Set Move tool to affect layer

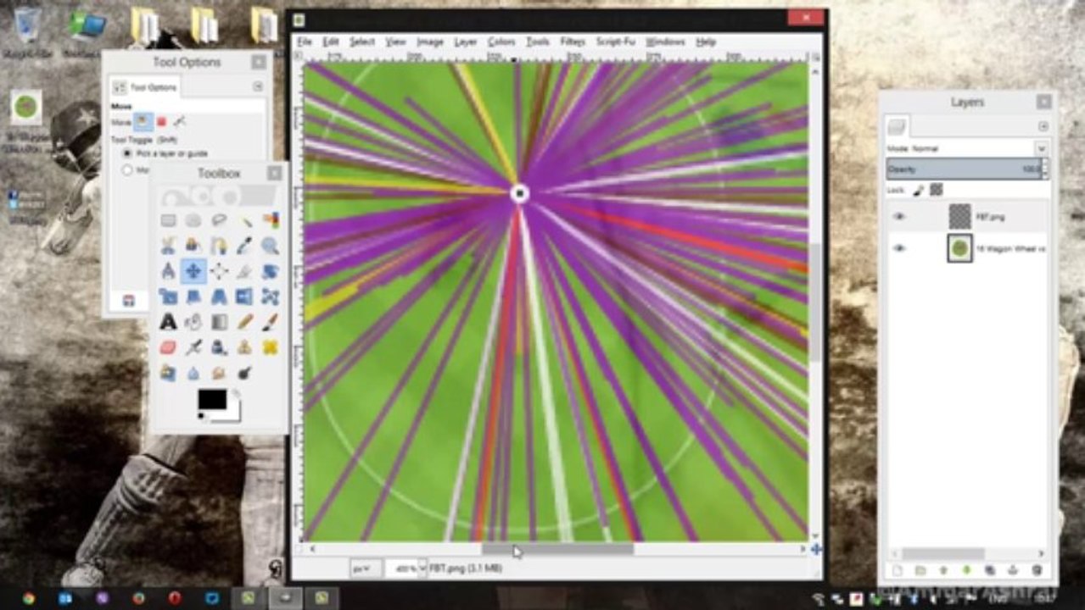(143, 122)
